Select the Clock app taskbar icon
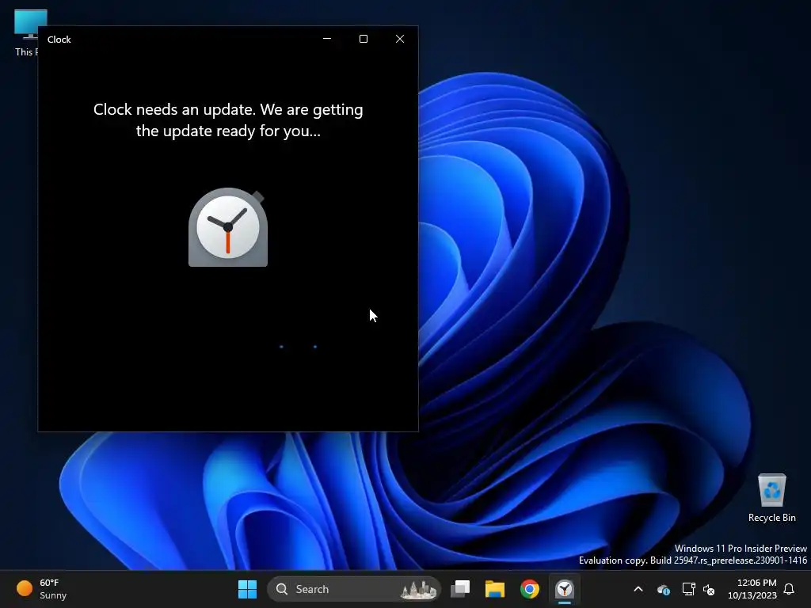Viewport: 811px width, 608px height. pos(564,589)
